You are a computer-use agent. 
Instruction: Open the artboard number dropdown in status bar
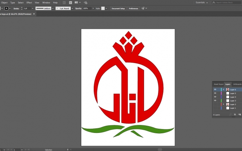click(22, 149)
